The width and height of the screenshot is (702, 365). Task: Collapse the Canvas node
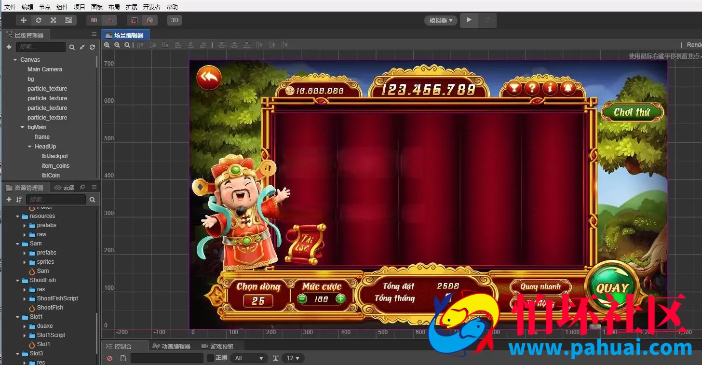click(15, 60)
